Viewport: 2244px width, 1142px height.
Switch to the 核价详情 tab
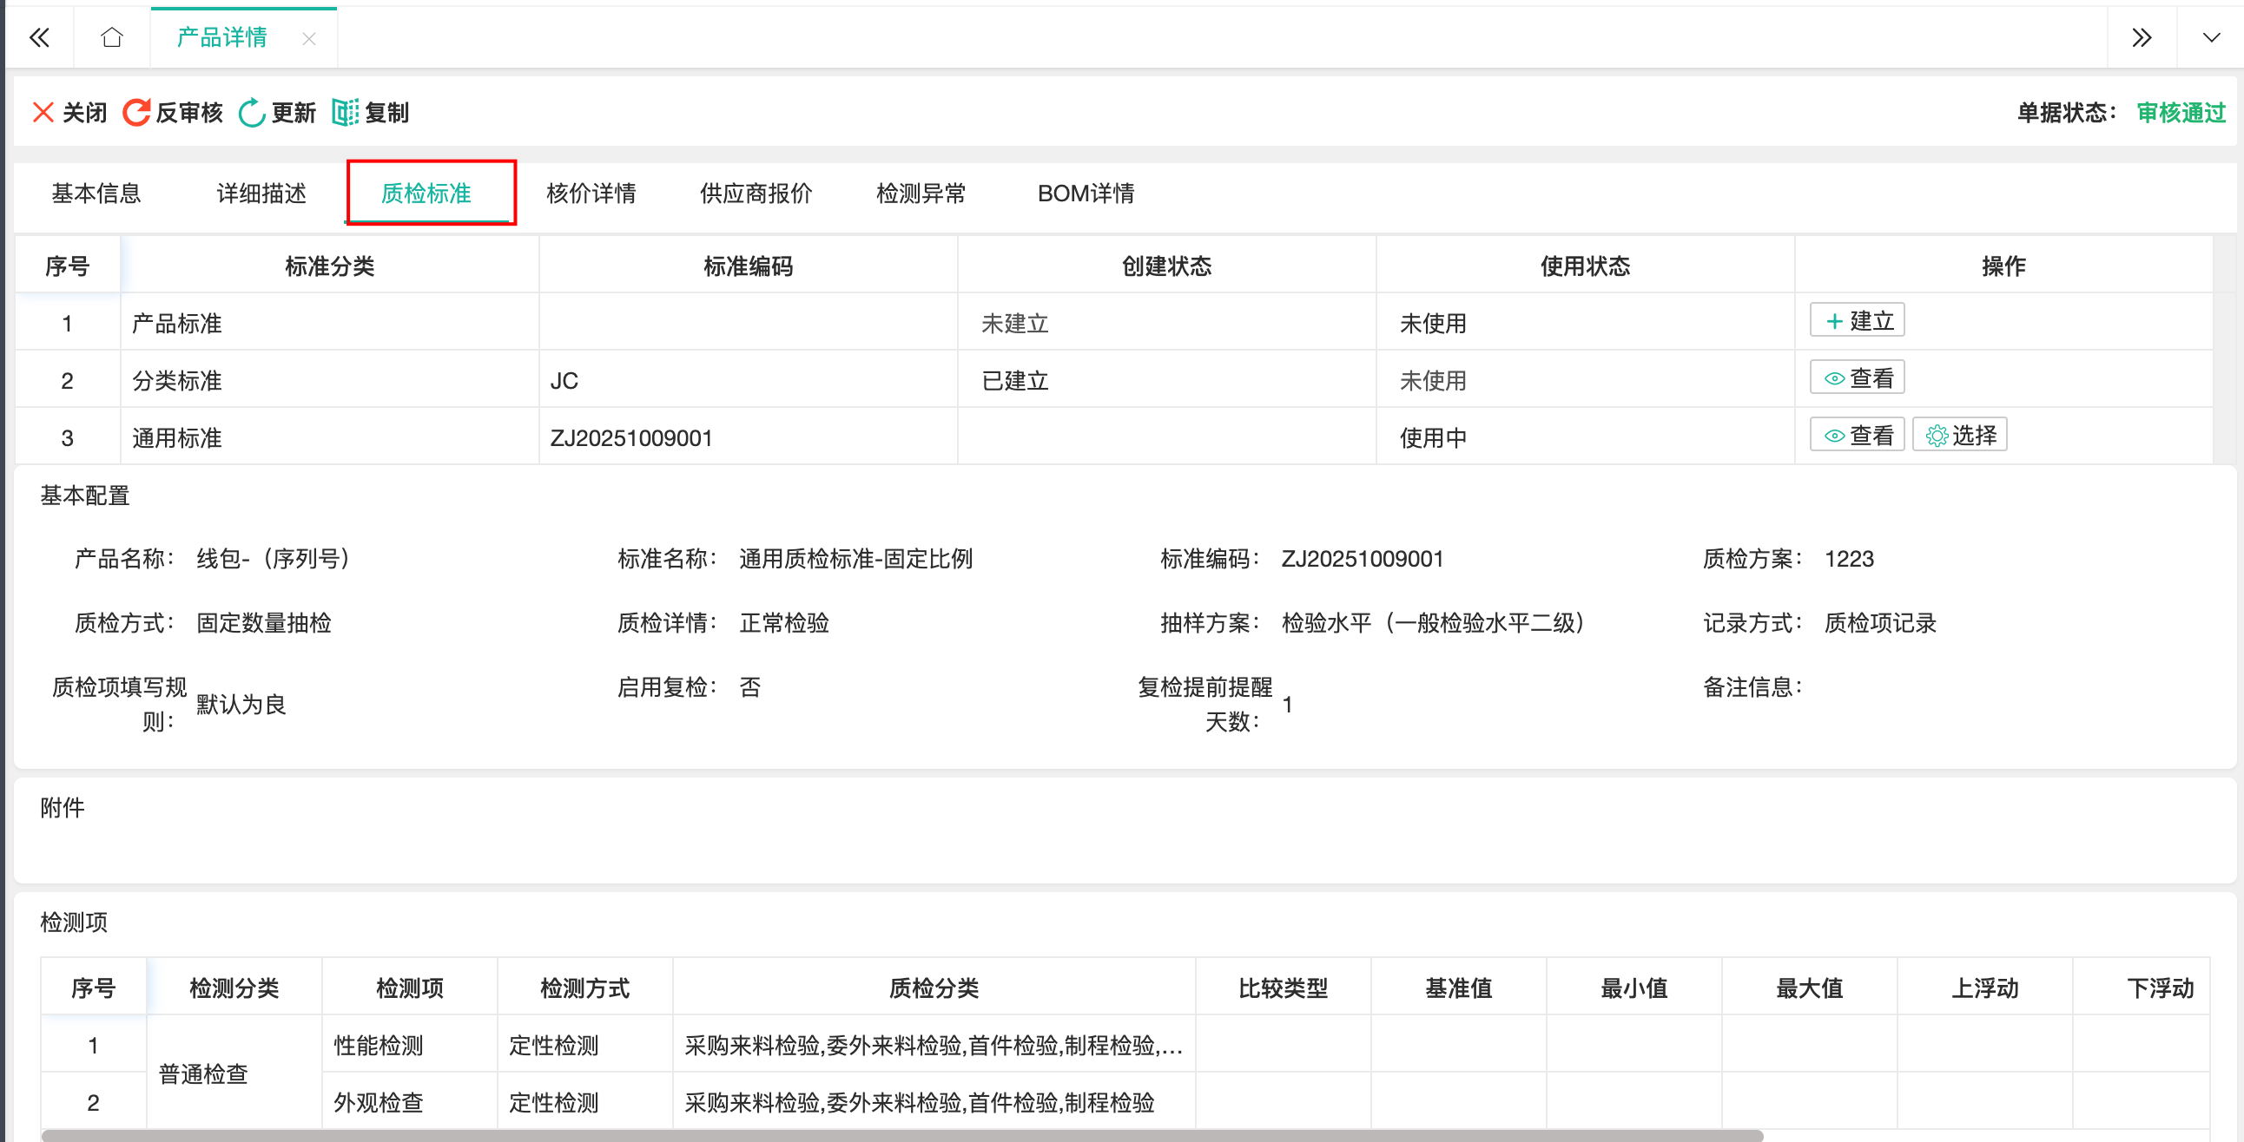click(591, 194)
